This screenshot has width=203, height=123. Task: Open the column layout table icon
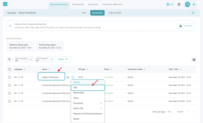point(194,60)
